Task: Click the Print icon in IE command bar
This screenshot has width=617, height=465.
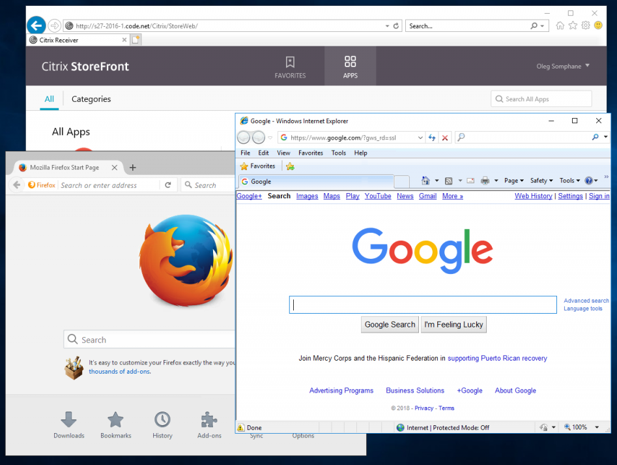Action: pyautogui.click(x=487, y=181)
